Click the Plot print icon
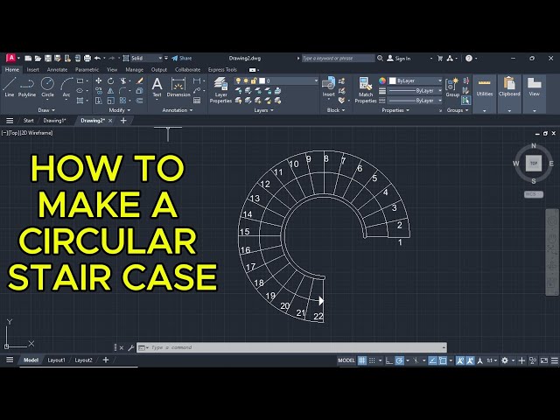 click(x=87, y=59)
